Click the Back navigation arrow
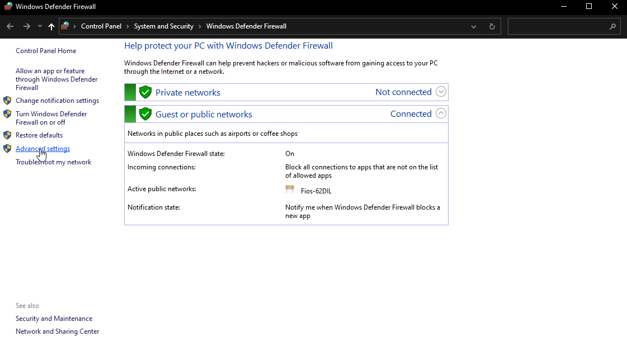 pyautogui.click(x=10, y=26)
